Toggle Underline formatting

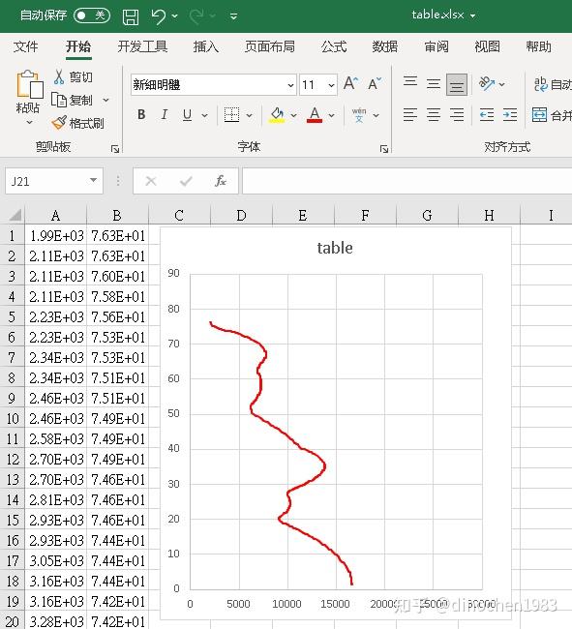(187, 115)
